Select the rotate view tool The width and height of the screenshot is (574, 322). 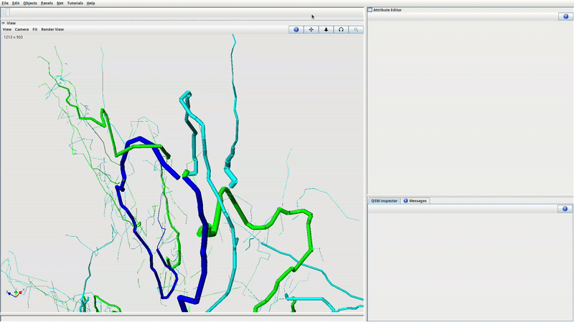(x=341, y=29)
